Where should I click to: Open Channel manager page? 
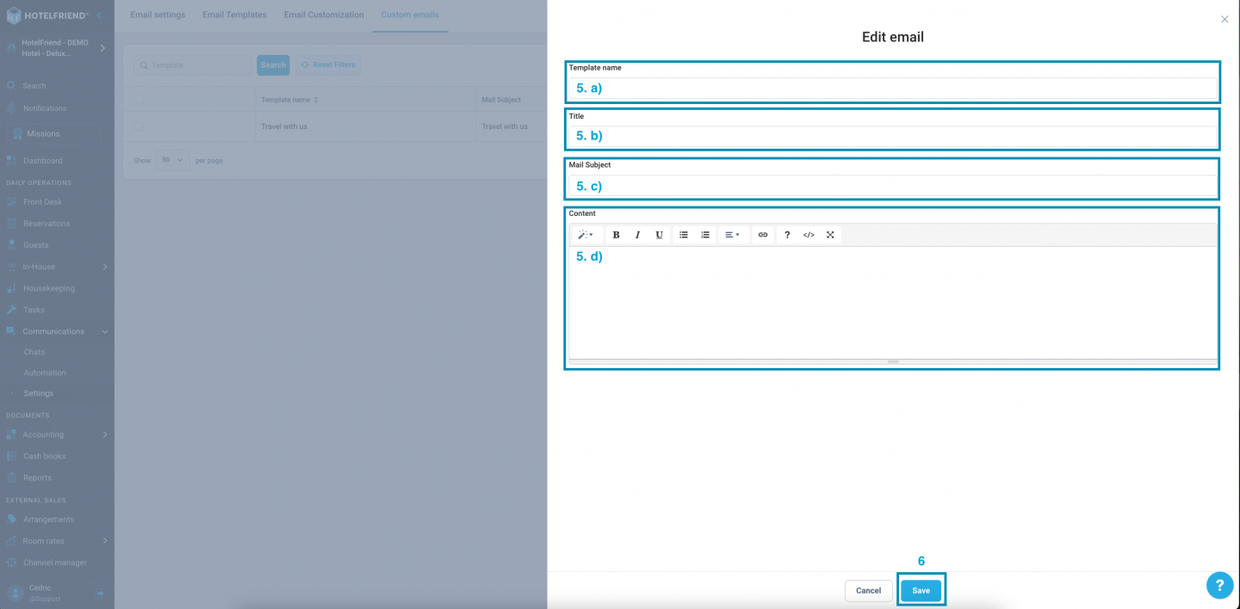(x=54, y=563)
